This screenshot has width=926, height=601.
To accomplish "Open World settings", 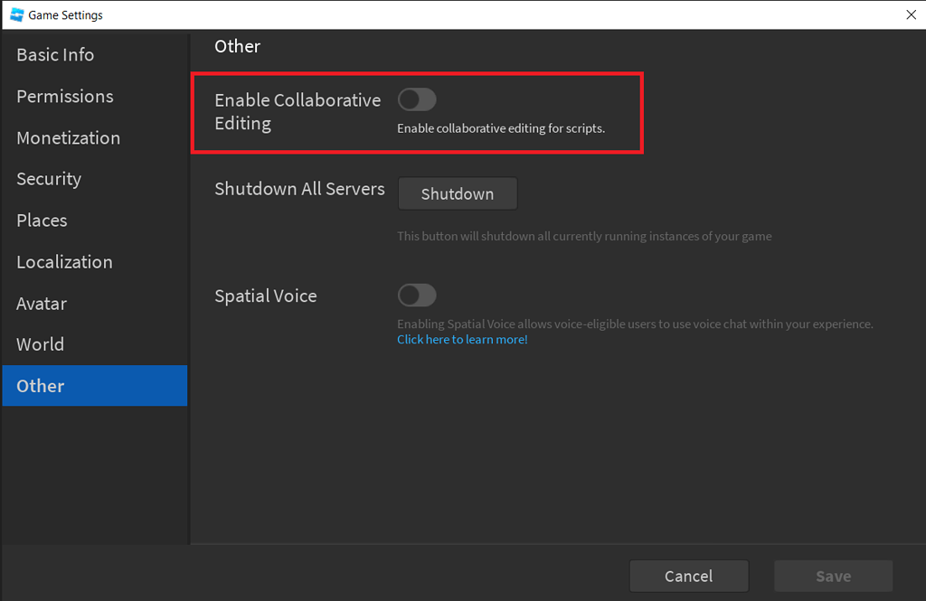I will coord(40,344).
